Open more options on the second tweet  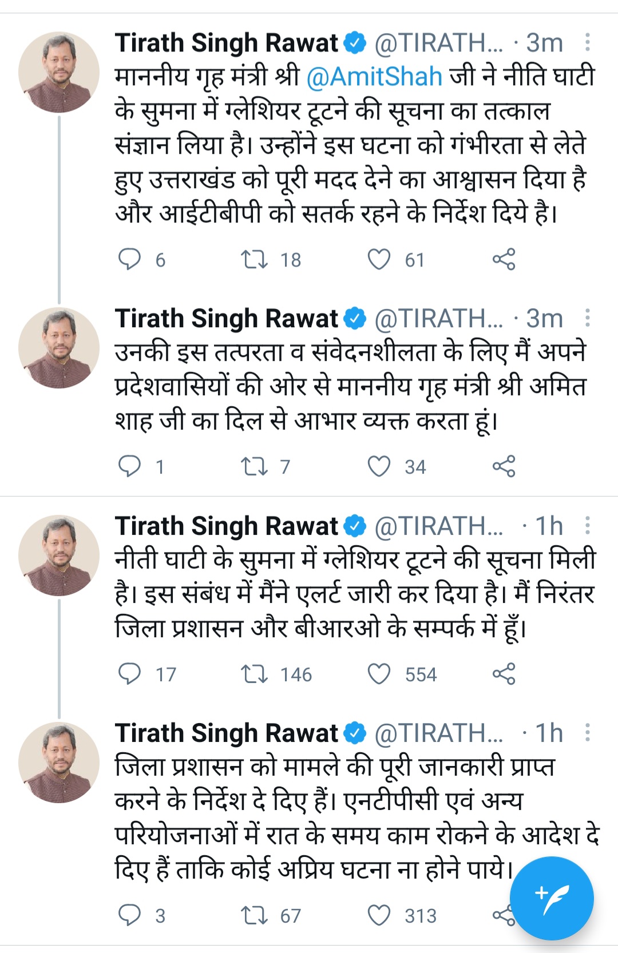(587, 319)
